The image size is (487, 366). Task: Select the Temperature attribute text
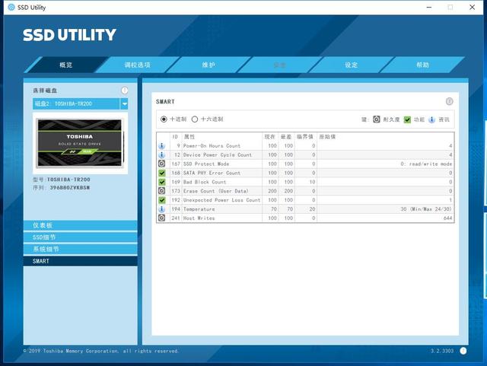pos(199,209)
